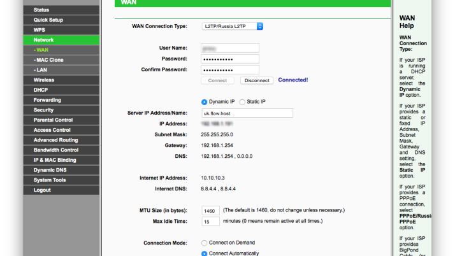Choose Connect on Demand mode
This screenshot has width=455, height=256.
tap(205, 243)
